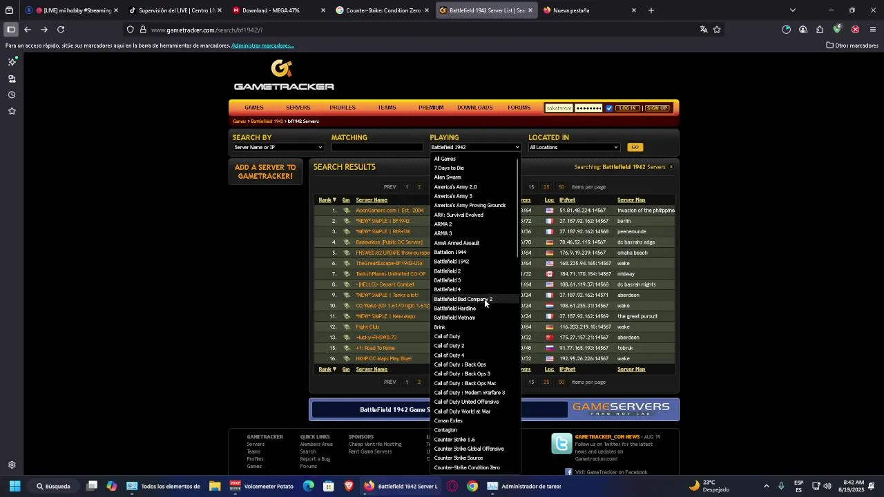Open the browser extensions puzzle icon

pos(820,30)
